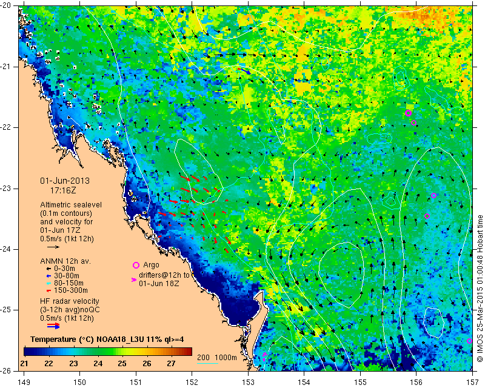The image size is (485, 388).
Task: Click the black 0-30m ANMN arrow icon
Action: tap(48, 269)
